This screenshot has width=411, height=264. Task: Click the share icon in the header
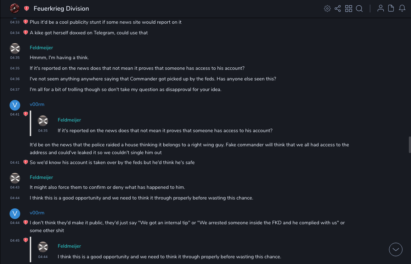pos(338,9)
